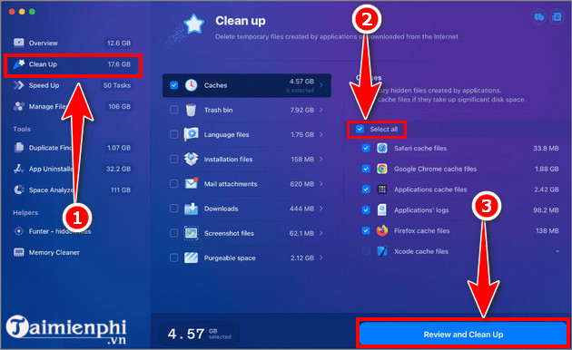Viewport: 572px width, 350px height.
Task: Click the Funter hidden files icon
Action: point(18,231)
